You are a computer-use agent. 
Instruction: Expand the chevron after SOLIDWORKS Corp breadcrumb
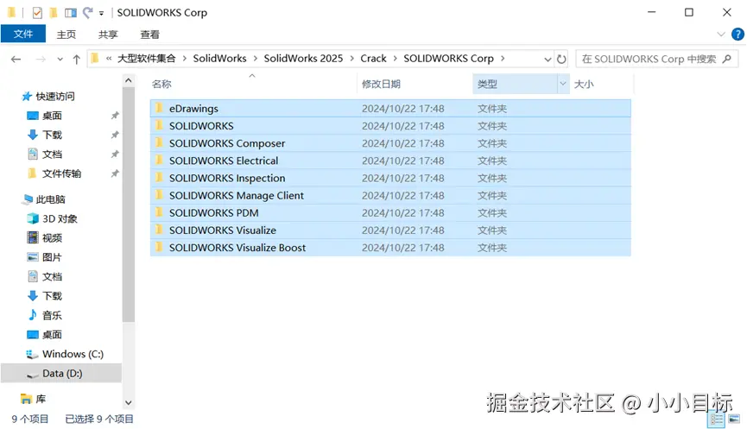tap(503, 59)
